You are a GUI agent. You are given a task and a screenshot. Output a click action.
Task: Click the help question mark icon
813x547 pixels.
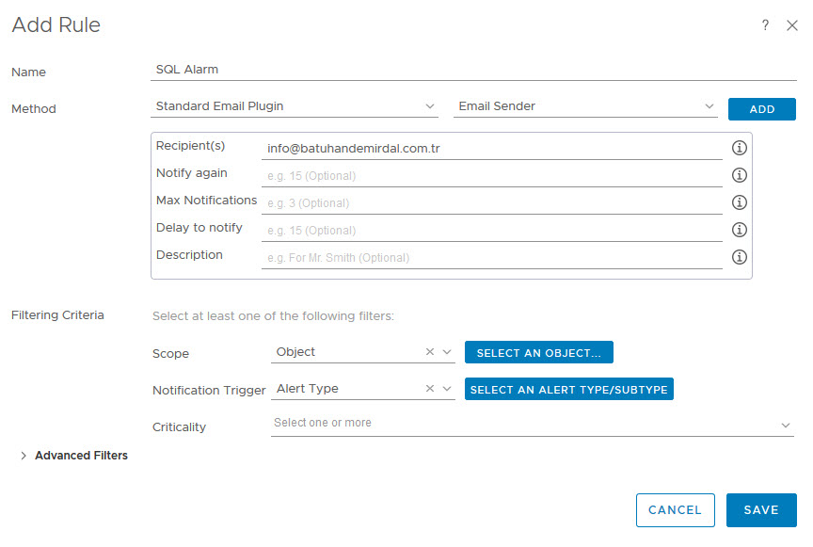coord(765,26)
